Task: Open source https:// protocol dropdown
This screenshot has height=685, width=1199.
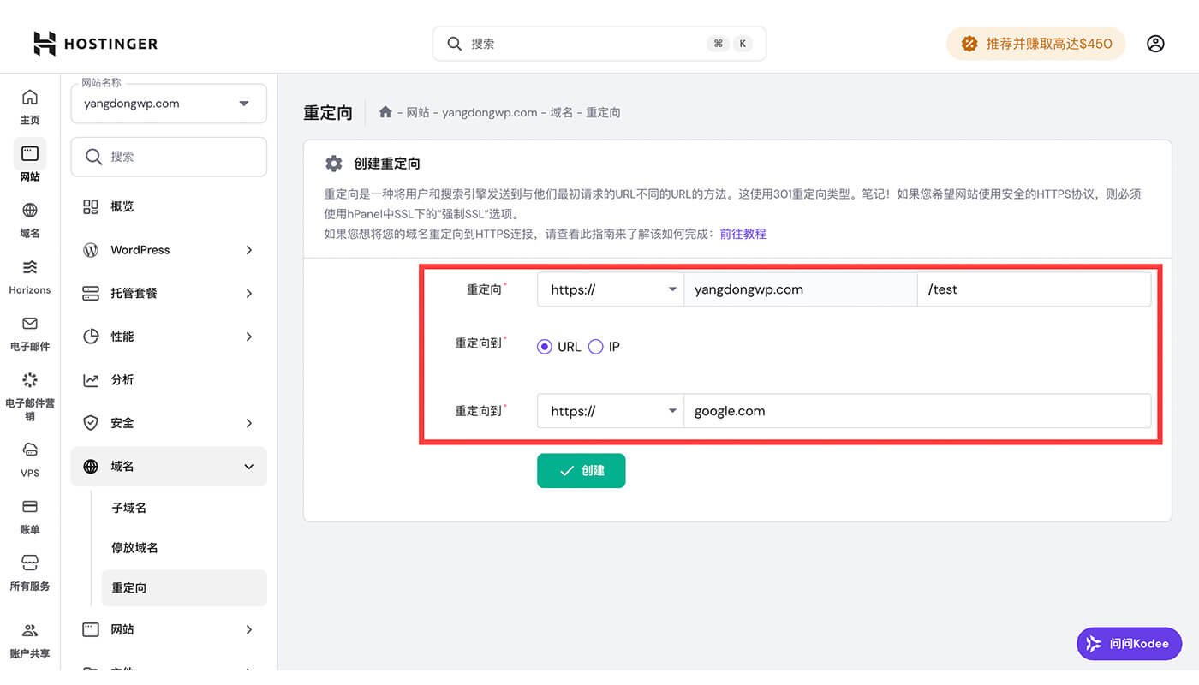Action: (x=610, y=289)
